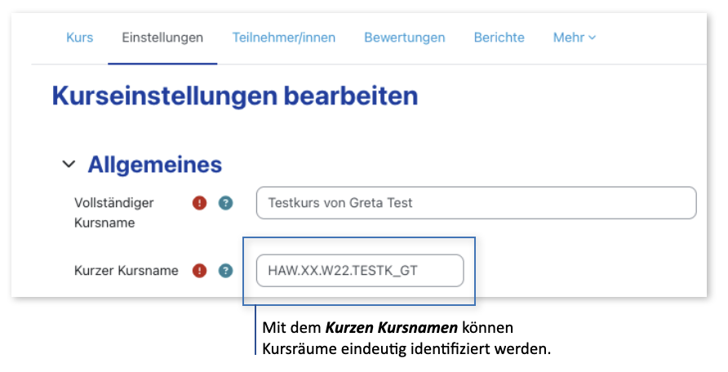Image resolution: width=728 pixels, height=372 pixels.
Task: Click the Kurseinstellungen bearbeiten page heading
Action: tap(234, 96)
